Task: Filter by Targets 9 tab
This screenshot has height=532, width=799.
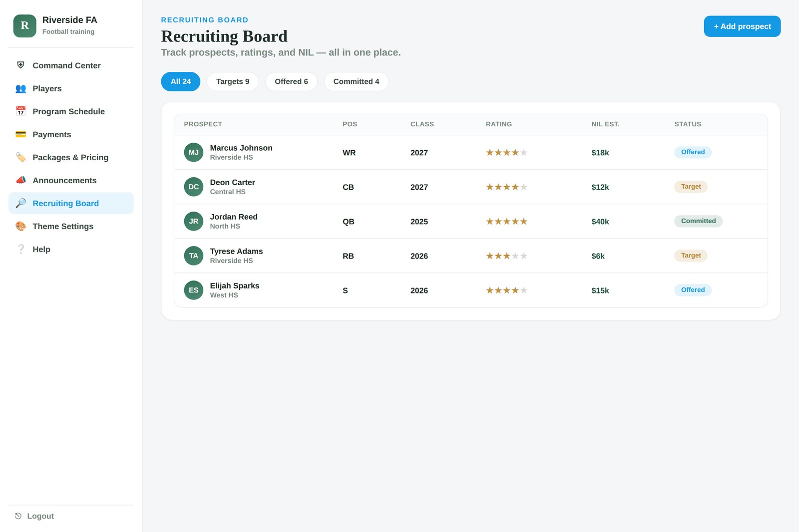Action: point(233,81)
